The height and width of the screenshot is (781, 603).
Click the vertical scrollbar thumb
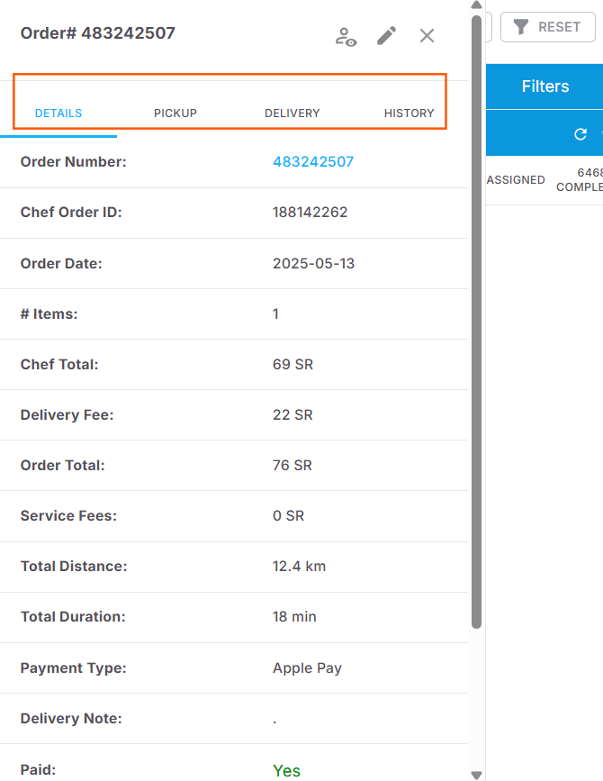[x=476, y=322]
